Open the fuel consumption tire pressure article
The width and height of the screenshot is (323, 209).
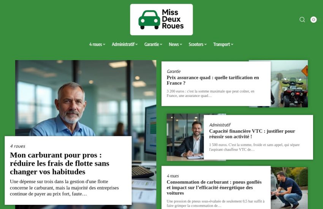coord(214,188)
